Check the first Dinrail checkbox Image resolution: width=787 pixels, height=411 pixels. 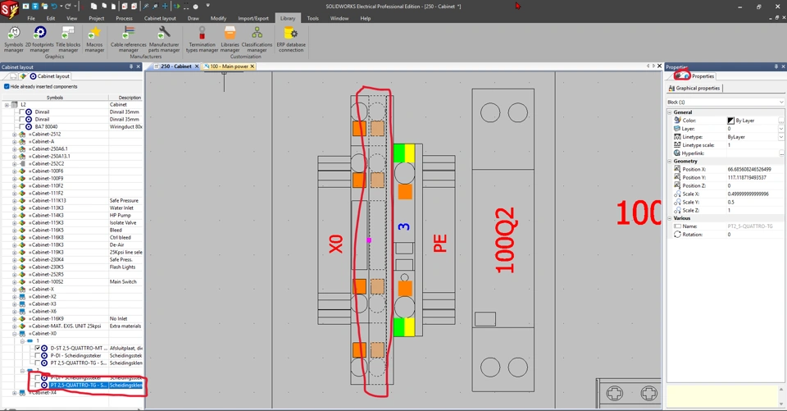[21, 112]
